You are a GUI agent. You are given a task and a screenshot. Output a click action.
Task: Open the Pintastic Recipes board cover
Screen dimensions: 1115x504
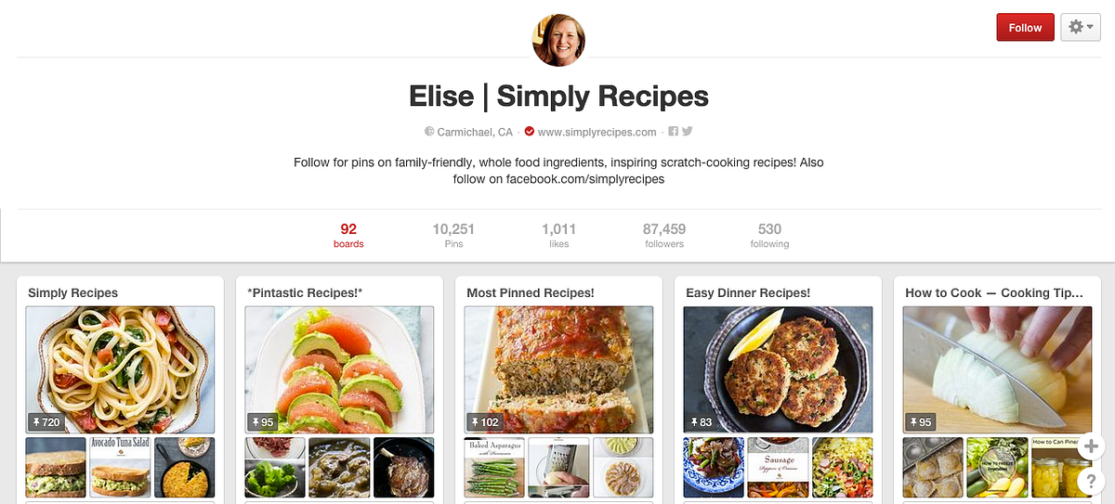tap(339, 370)
